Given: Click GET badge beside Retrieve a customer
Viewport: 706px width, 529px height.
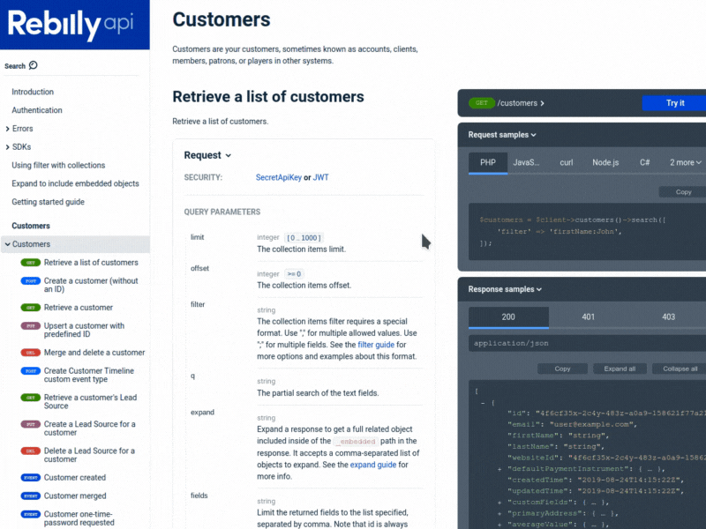Looking at the screenshot, I should 31,308.
